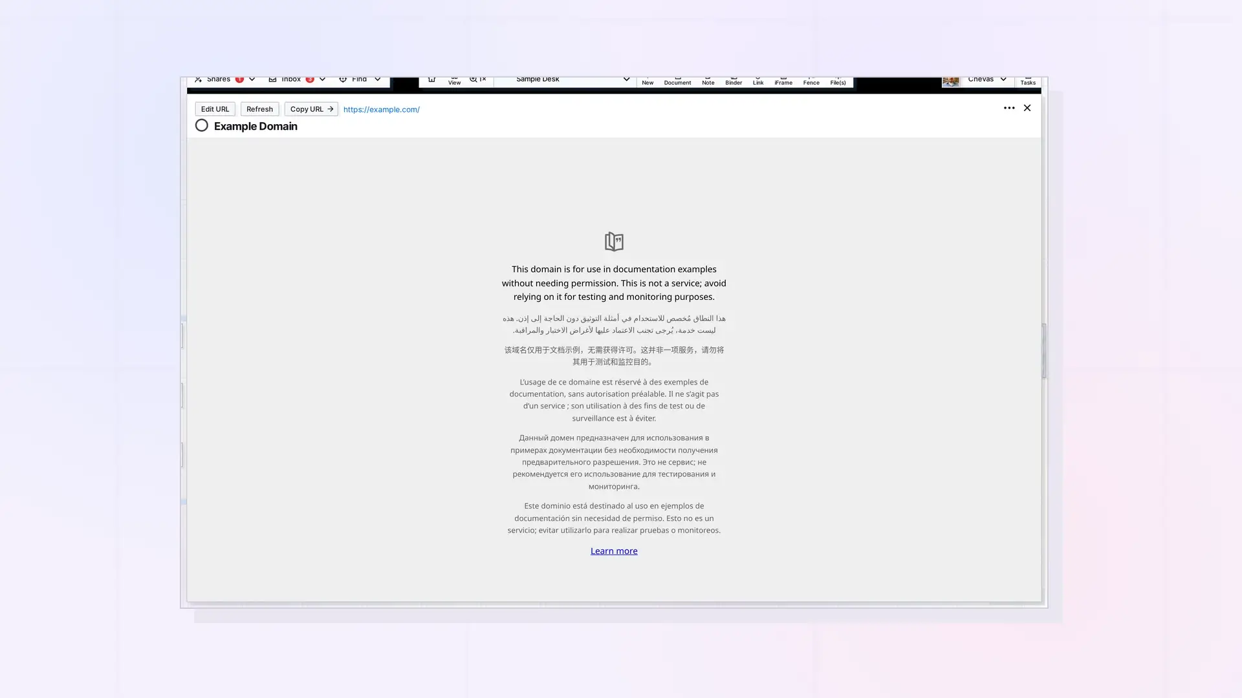Screen dimensions: 1242x698
Task: Click the English paragraph starting 'This domain is'
Action: click(614, 283)
